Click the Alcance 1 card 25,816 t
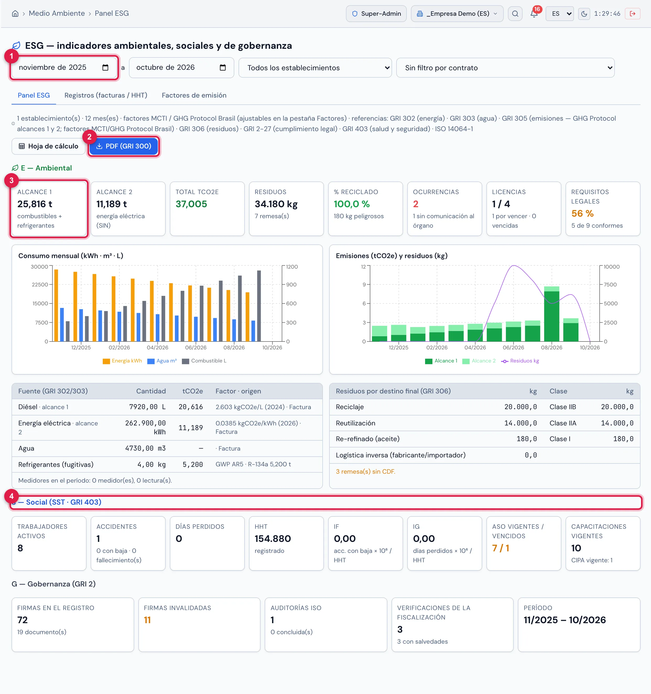Viewport: 651px width, 694px height. click(49, 209)
